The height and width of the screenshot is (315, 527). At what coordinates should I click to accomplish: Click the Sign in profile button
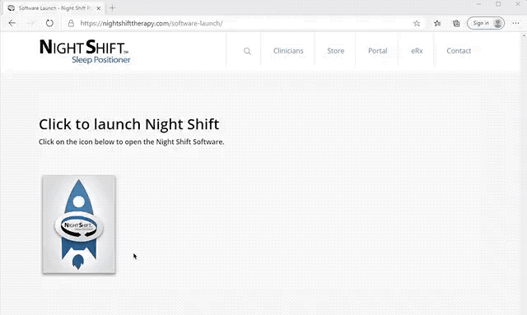(x=486, y=23)
